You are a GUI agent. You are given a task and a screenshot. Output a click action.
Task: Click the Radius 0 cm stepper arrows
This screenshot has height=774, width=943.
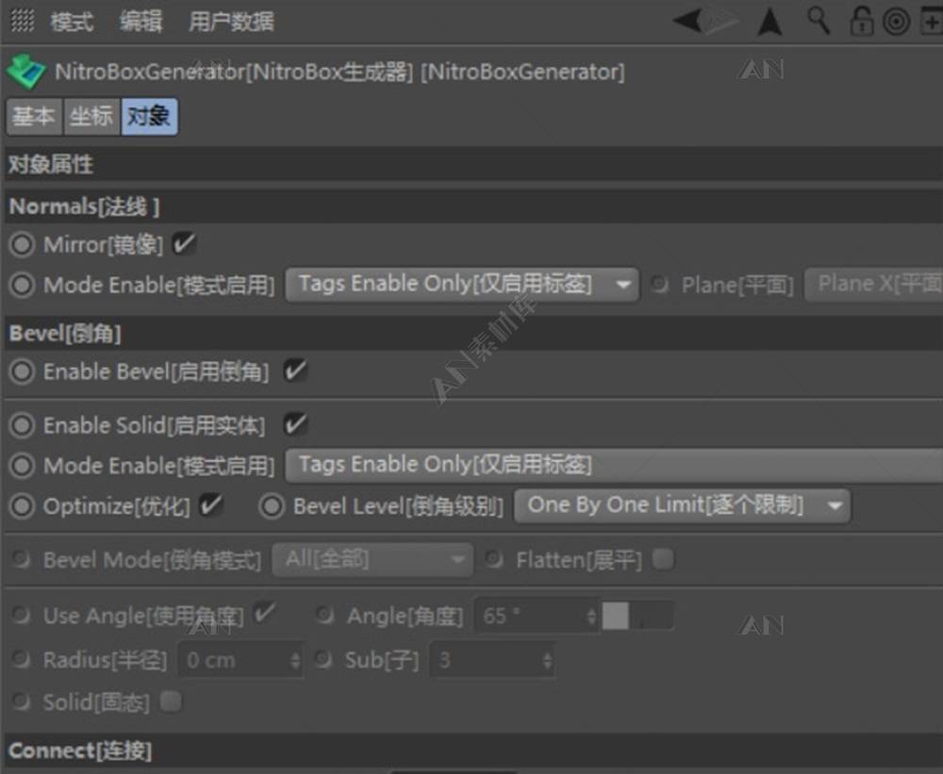pyautogui.click(x=294, y=660)
